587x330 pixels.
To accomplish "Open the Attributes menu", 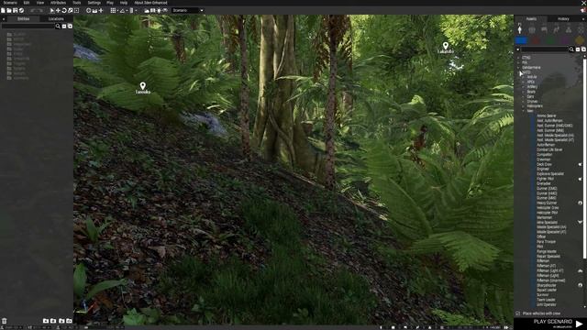I will click(58, 3).
